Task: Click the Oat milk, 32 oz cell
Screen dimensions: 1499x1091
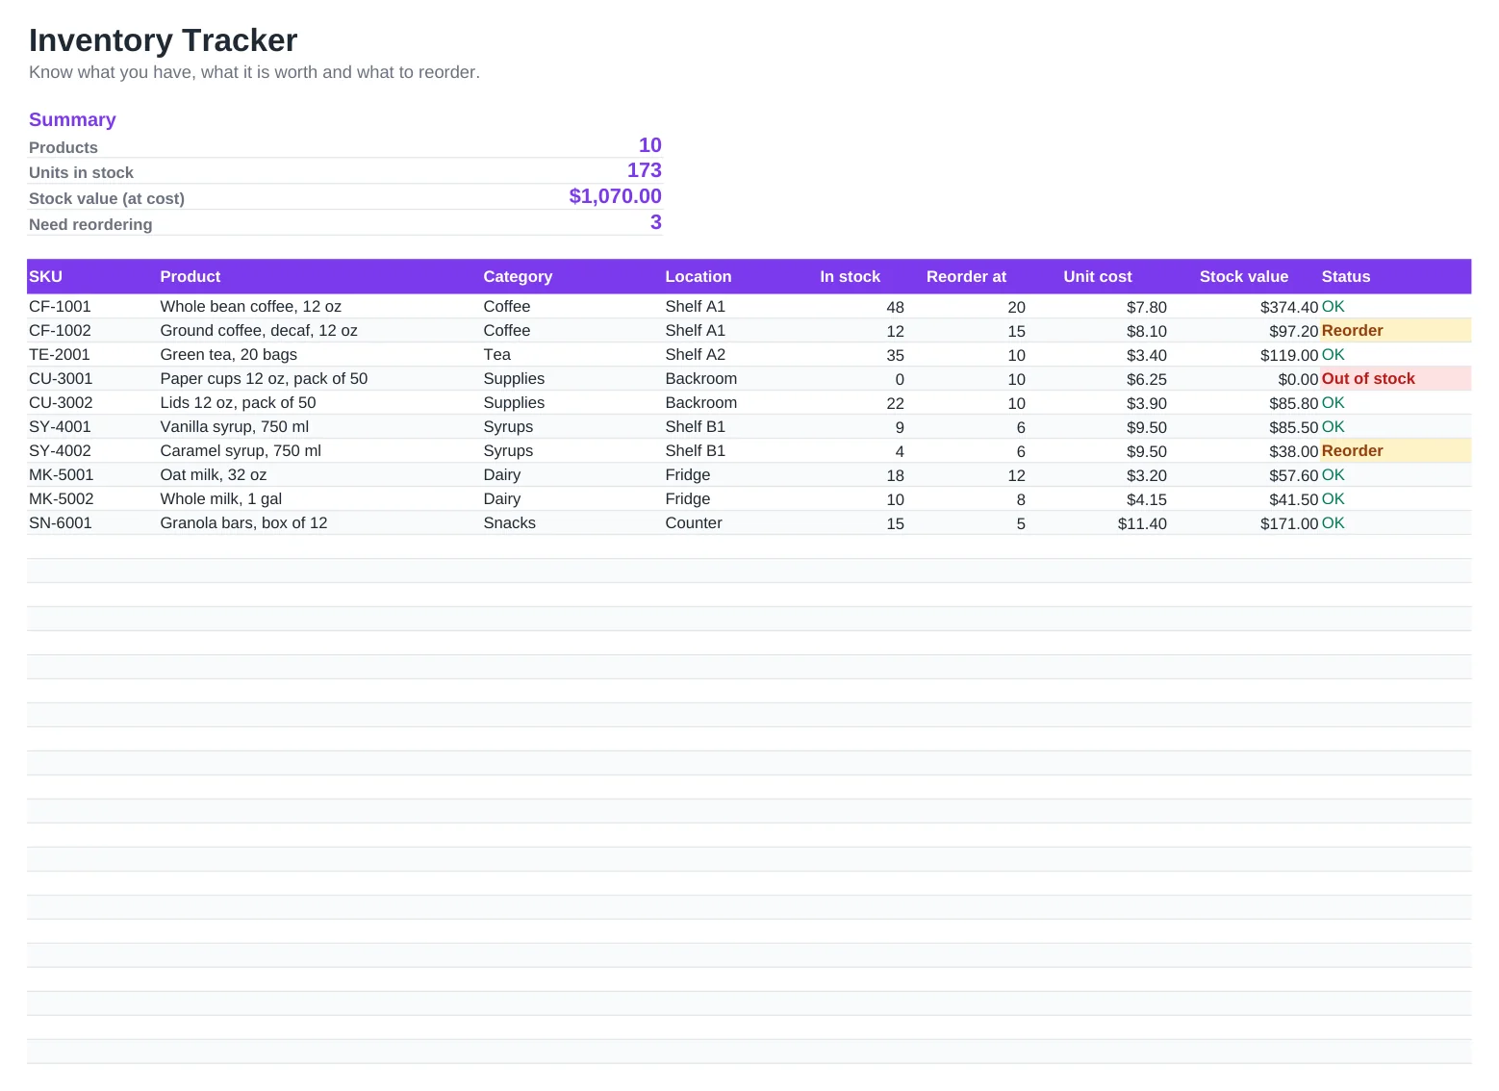Action: pos(214,474)
